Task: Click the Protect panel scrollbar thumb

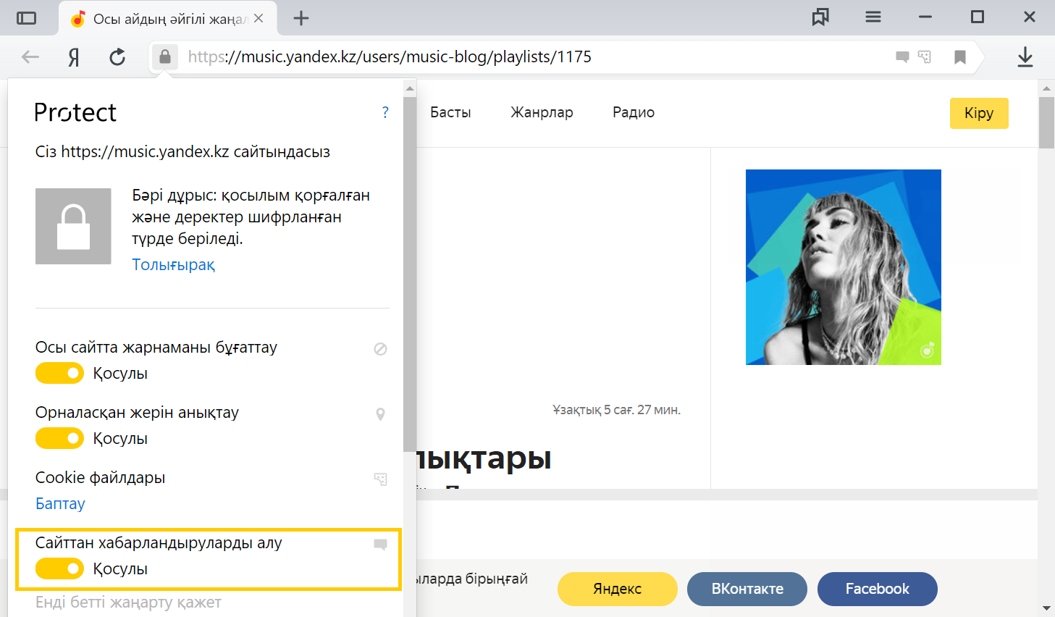Action: pos(410,275)
